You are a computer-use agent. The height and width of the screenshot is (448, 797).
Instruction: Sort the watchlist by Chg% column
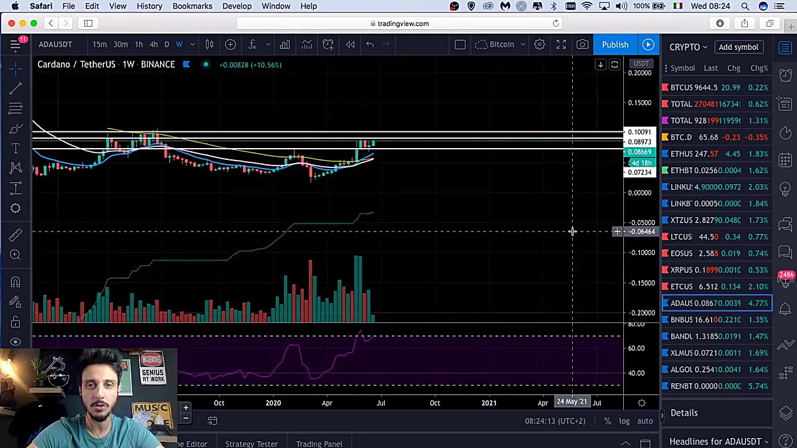758,68
